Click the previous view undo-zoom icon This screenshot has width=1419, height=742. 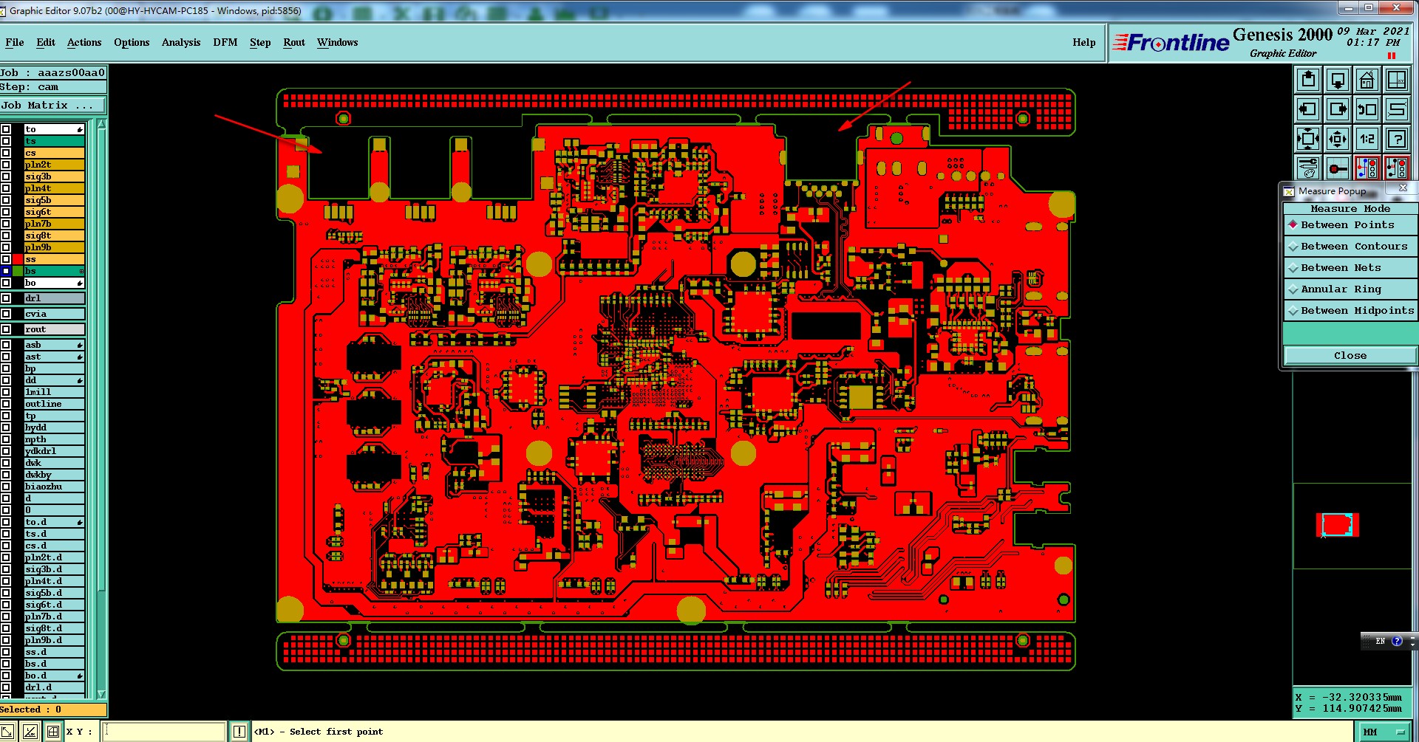(x=1367, y=109)
